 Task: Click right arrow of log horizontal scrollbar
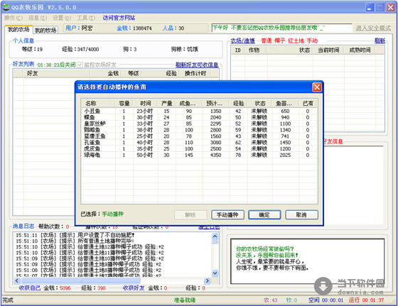(208, 280)
